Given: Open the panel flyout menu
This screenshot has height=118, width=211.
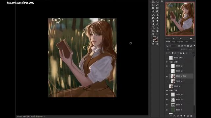Looking at the screenshot, I should (194, 42).
